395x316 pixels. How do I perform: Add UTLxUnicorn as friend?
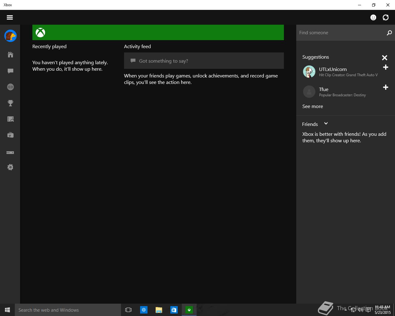[385, 67]
